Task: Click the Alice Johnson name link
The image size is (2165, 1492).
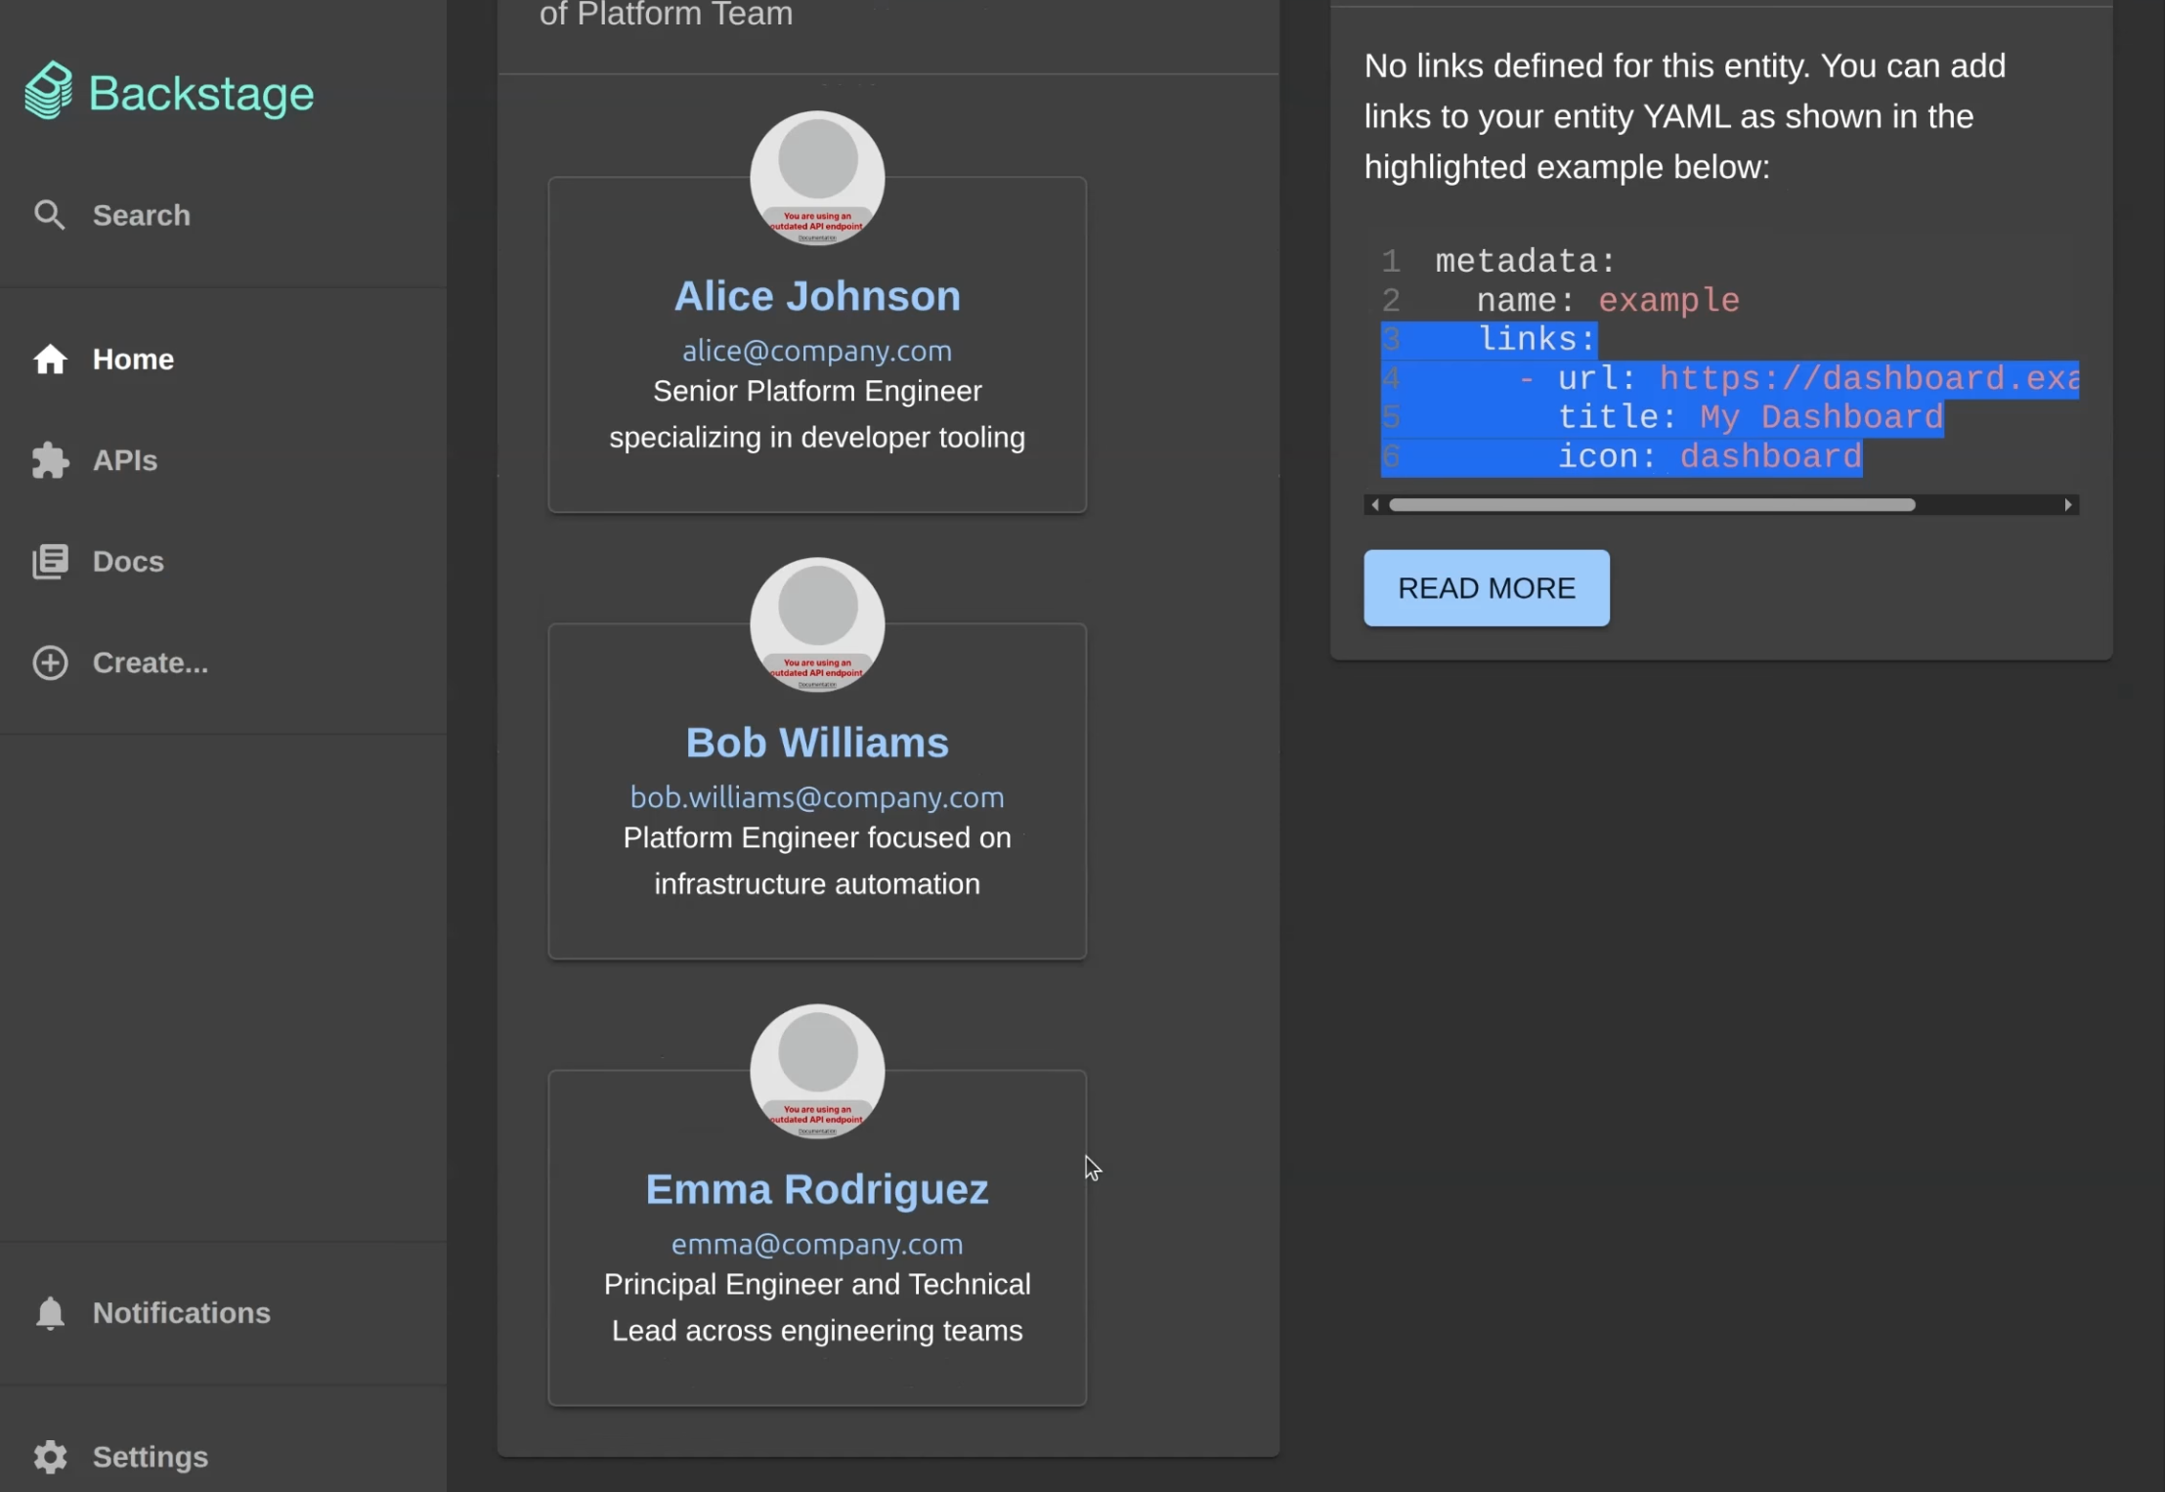Action: point(816,295)
